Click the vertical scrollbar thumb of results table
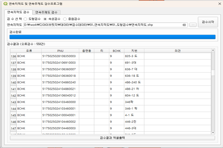The image size is (223, 148). pos(213,73)
